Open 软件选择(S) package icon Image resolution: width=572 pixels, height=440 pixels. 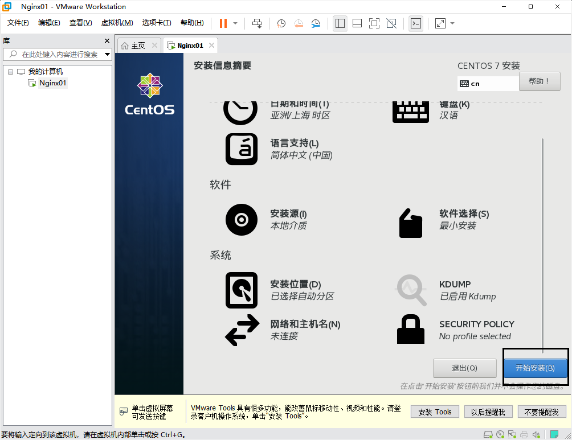[411, 223]
